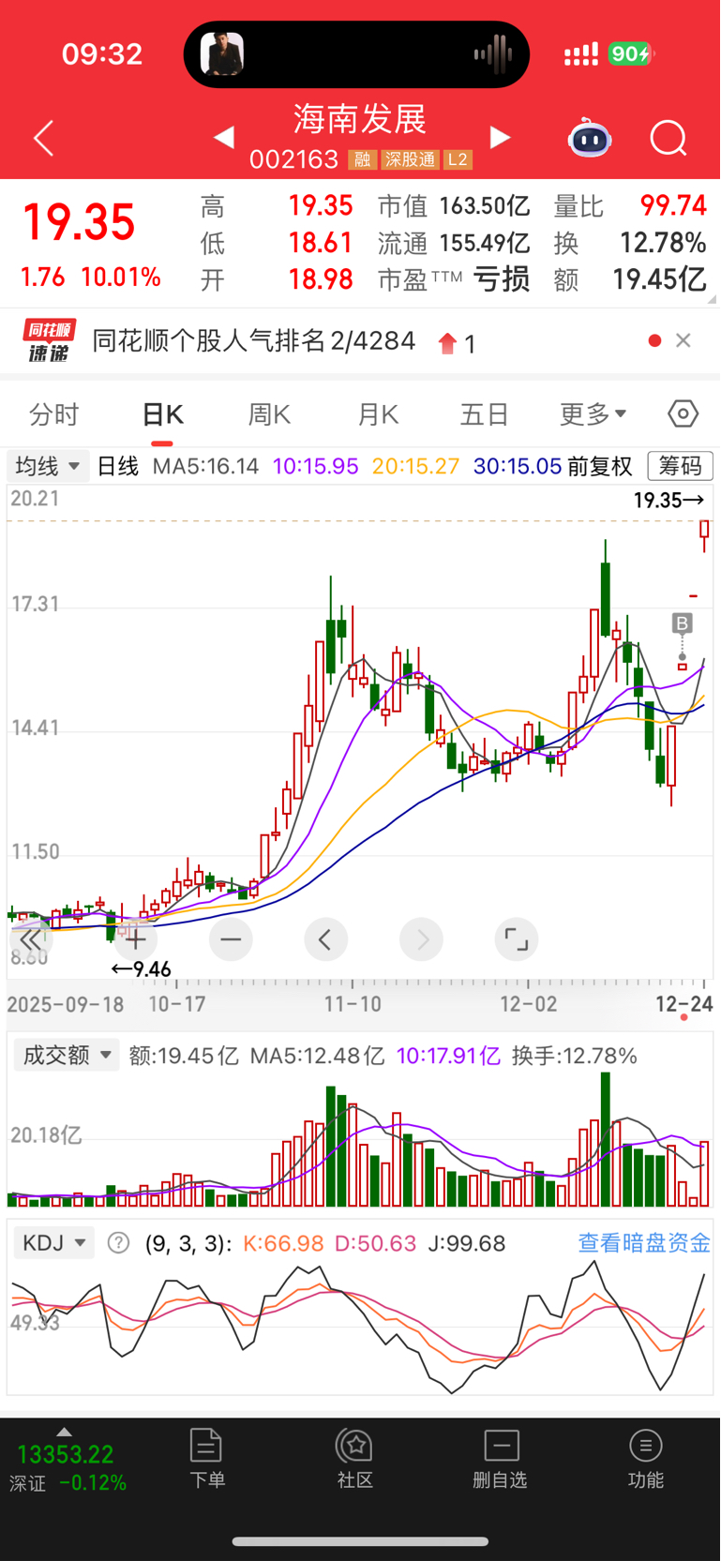Expand index bar up arrow
This screenshot has height=1561, width=721.
[64, 1432]
